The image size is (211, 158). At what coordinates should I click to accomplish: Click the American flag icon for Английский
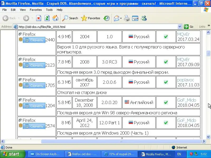click(127, 102)
